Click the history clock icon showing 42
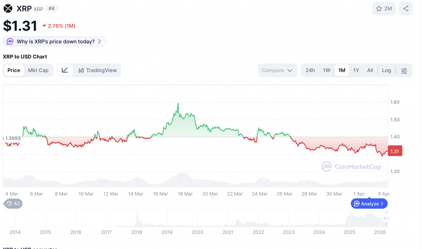This screenshot has height=249, width=422. point(12,203)
